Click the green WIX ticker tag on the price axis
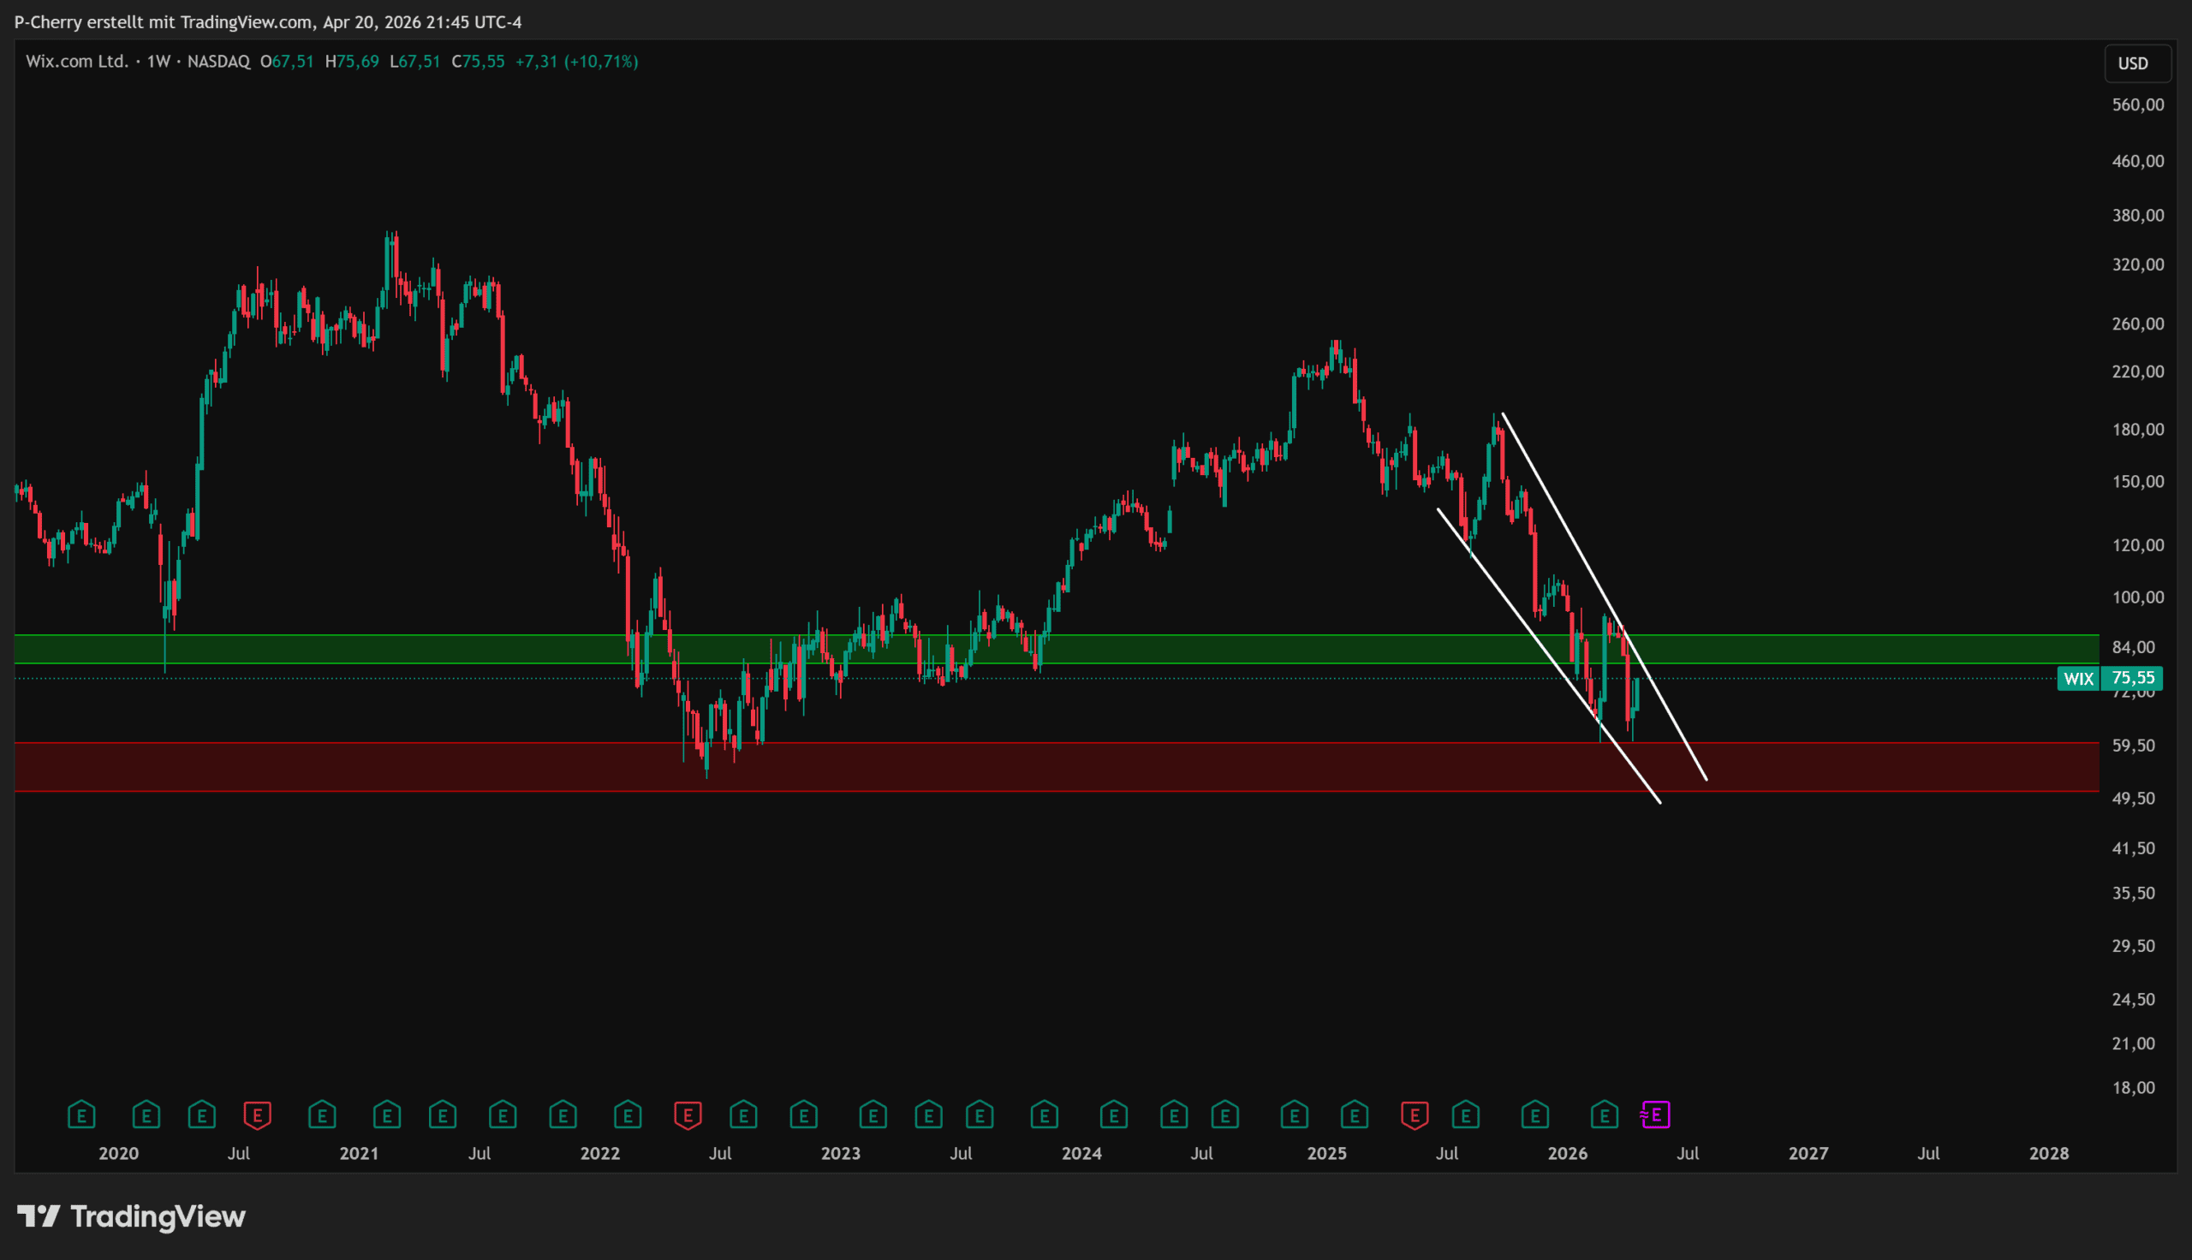 pos(2078,679)
